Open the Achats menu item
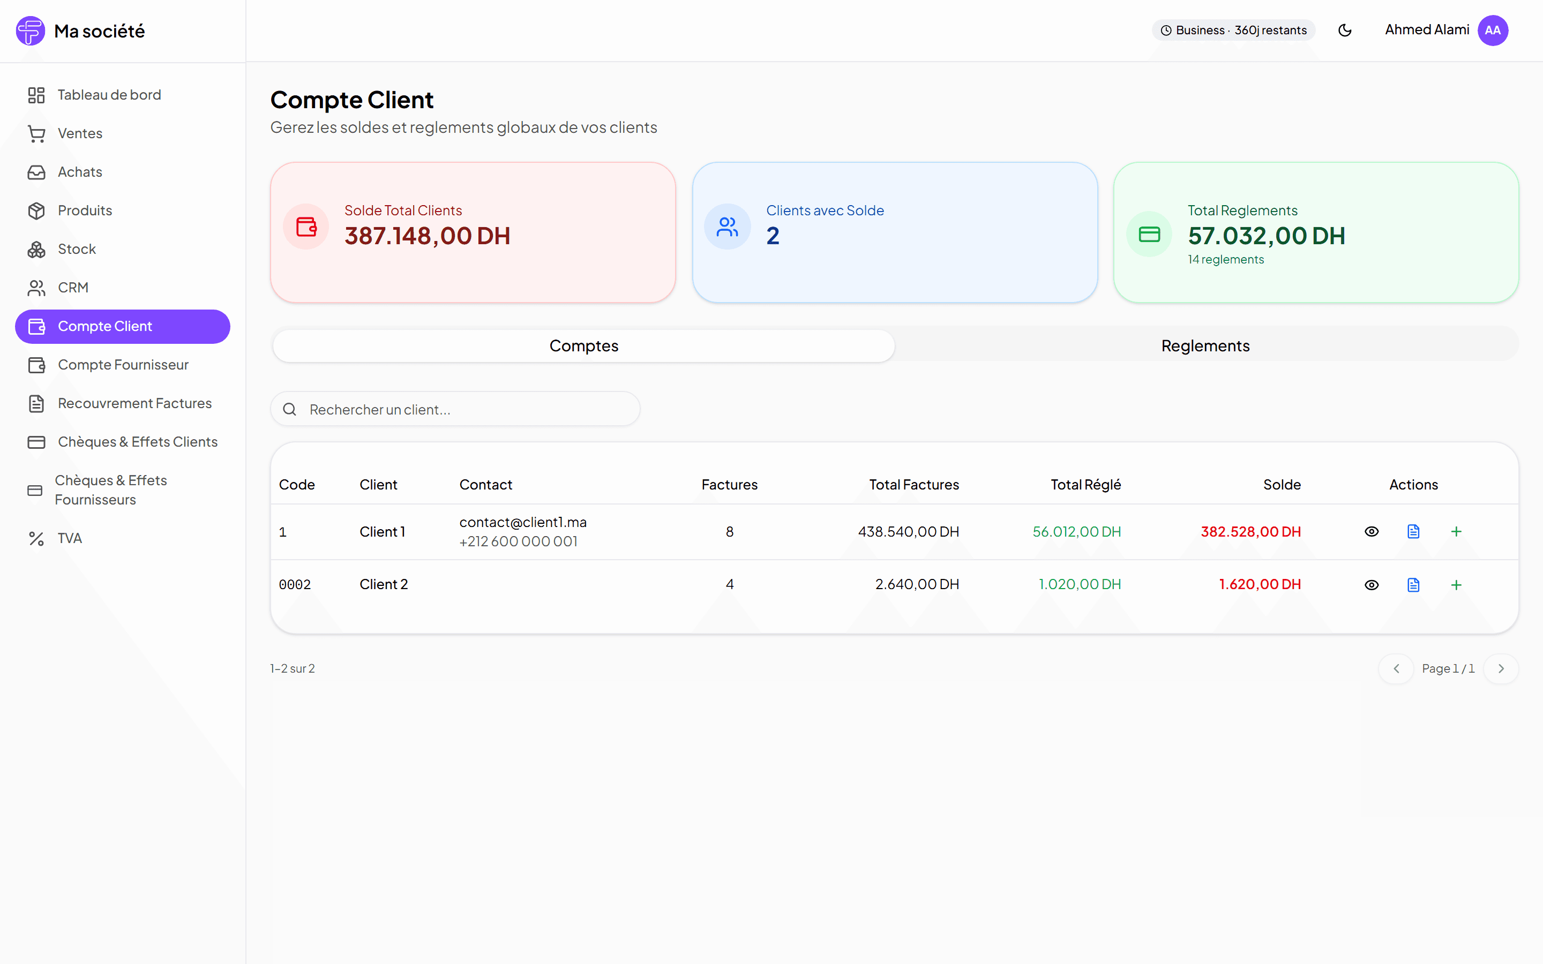The image size is (1543, 964). 122,172
